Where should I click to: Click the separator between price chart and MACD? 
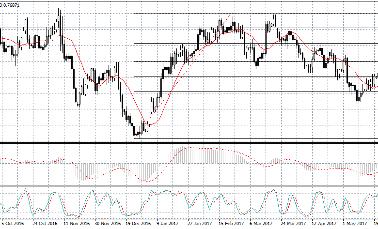click(x=189, y=143)
